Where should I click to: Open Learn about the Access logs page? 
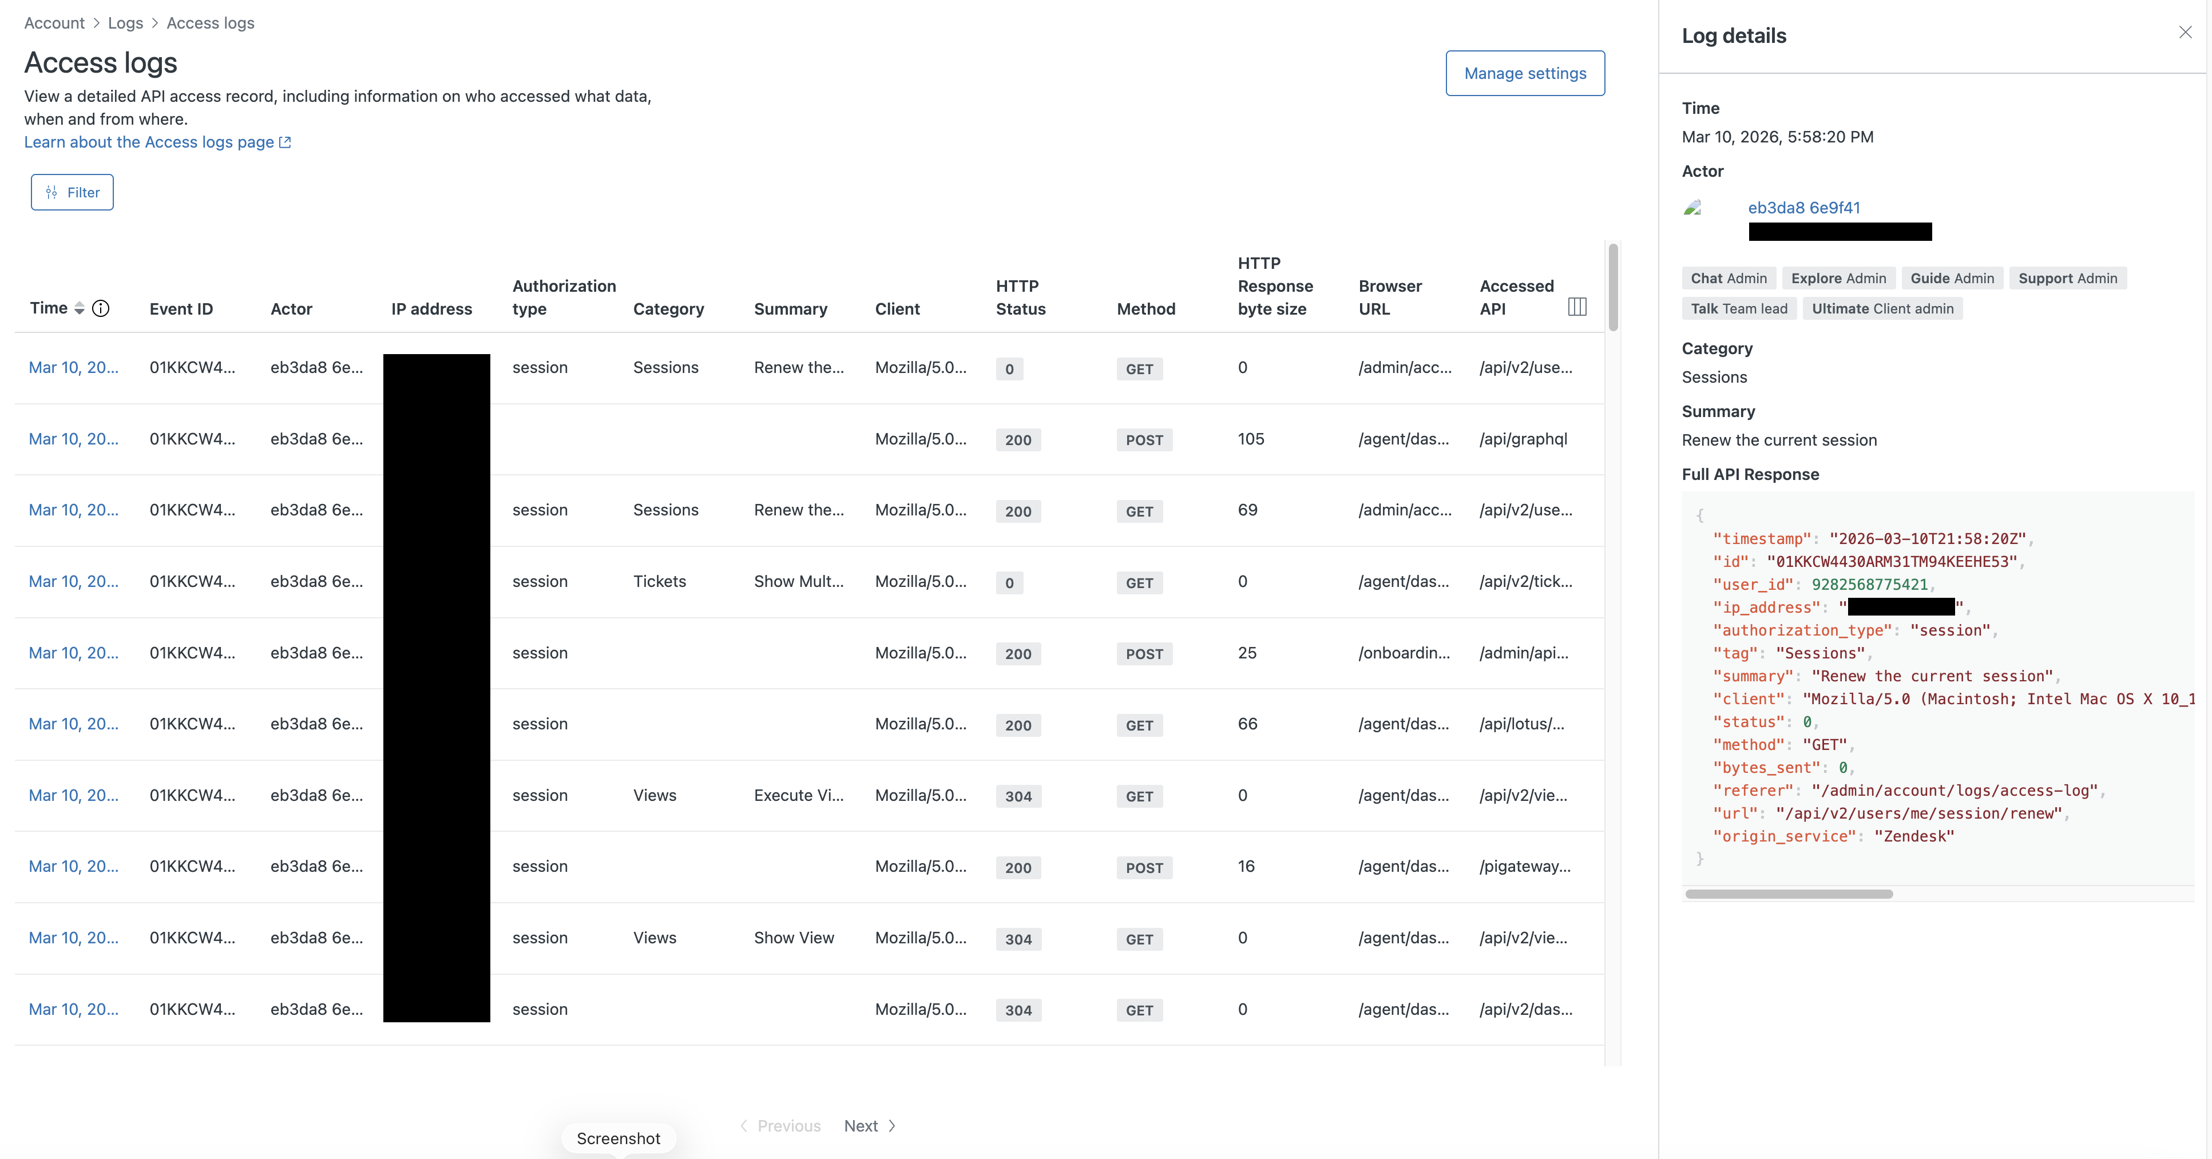coord(149,142)
